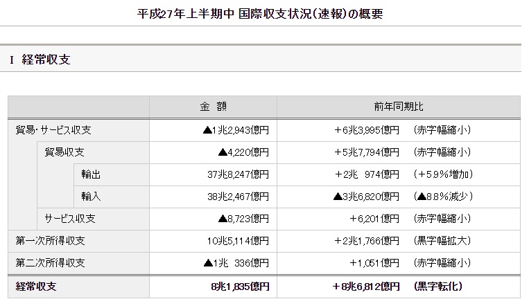
Task: Click the amount ▲8,723億円
Action: 243,219
